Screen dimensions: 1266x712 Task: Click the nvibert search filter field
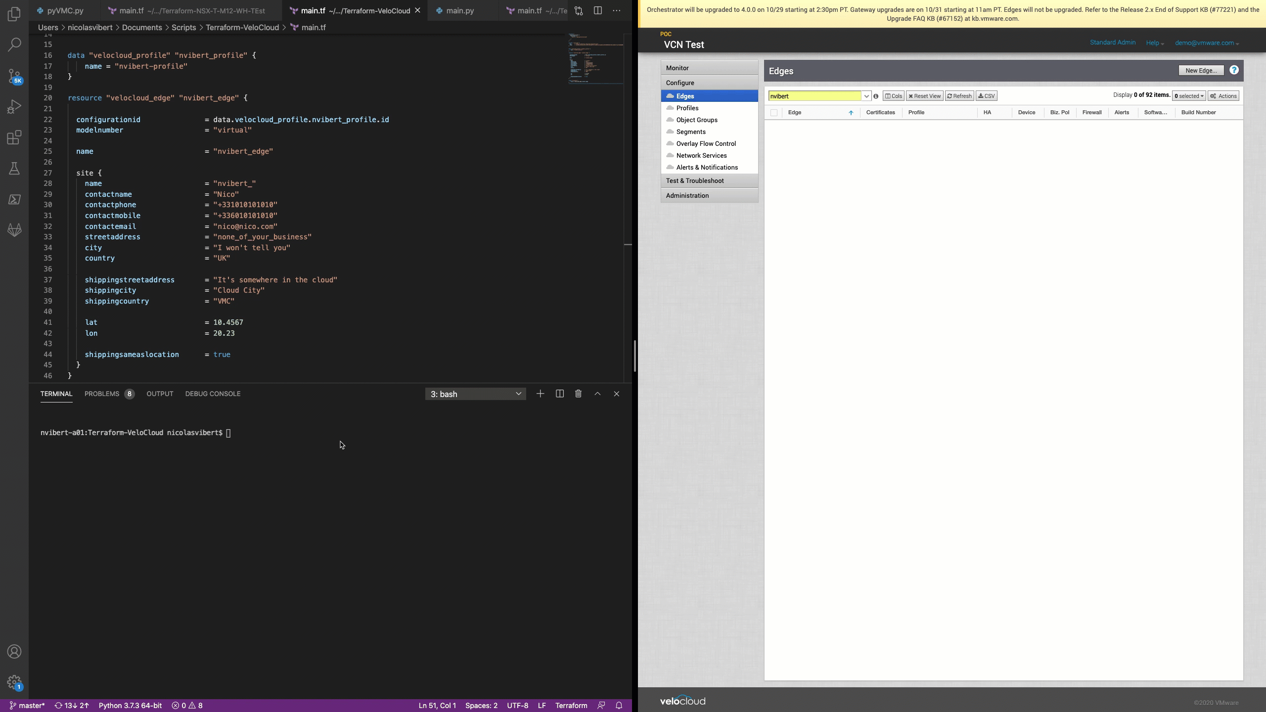pyautogui.click(x=814, y=96)
